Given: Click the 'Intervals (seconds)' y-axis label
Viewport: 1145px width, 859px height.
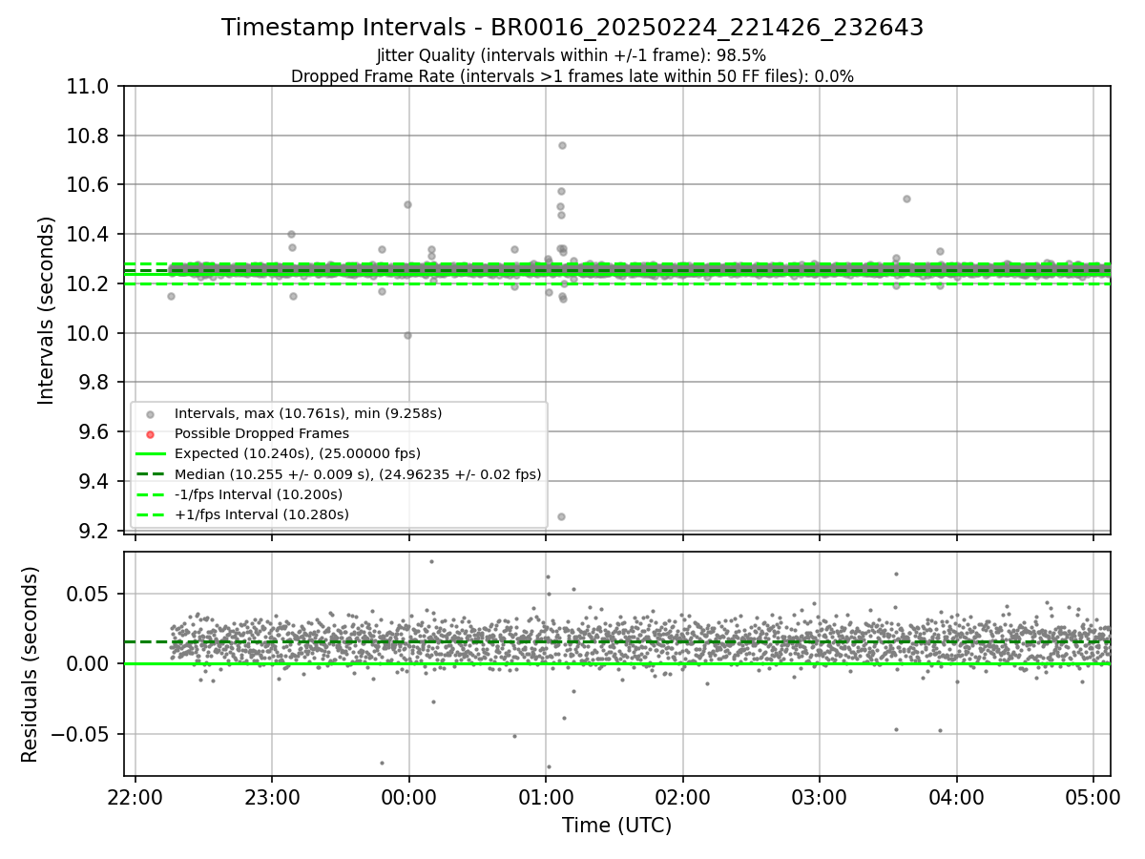Looking at the screenshot, I should pos(47,310).
